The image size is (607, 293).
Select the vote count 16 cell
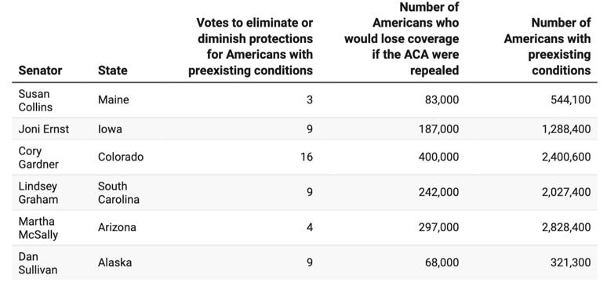(307, 157)
